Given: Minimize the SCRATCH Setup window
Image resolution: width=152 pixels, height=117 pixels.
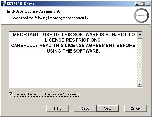Looking at the screenshot, I should [137, 4].
